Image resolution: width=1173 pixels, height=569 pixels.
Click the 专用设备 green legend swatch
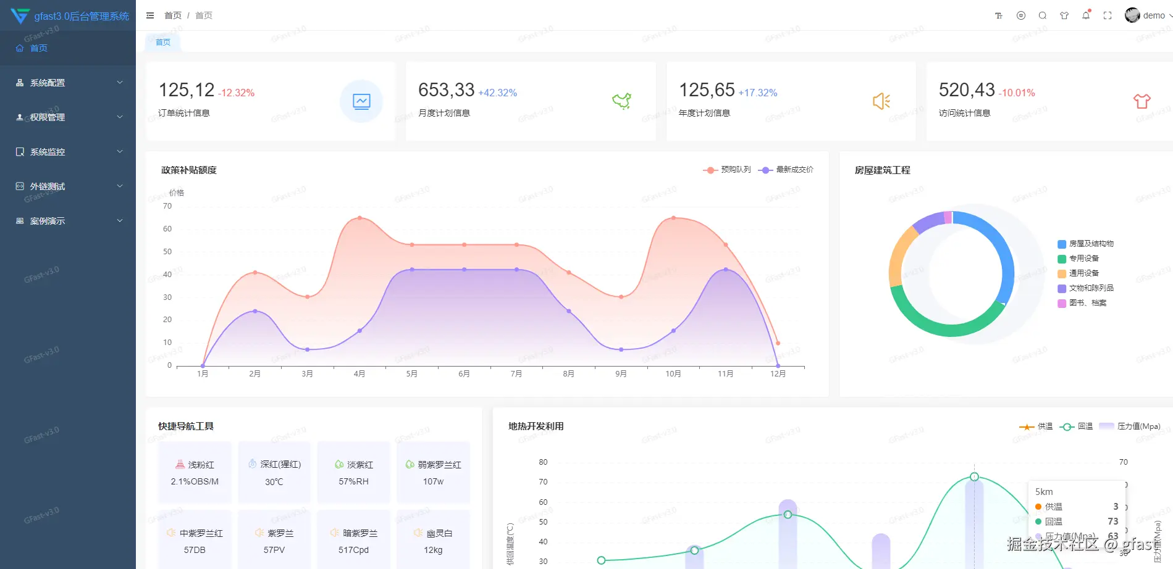tap(1062, 259)
